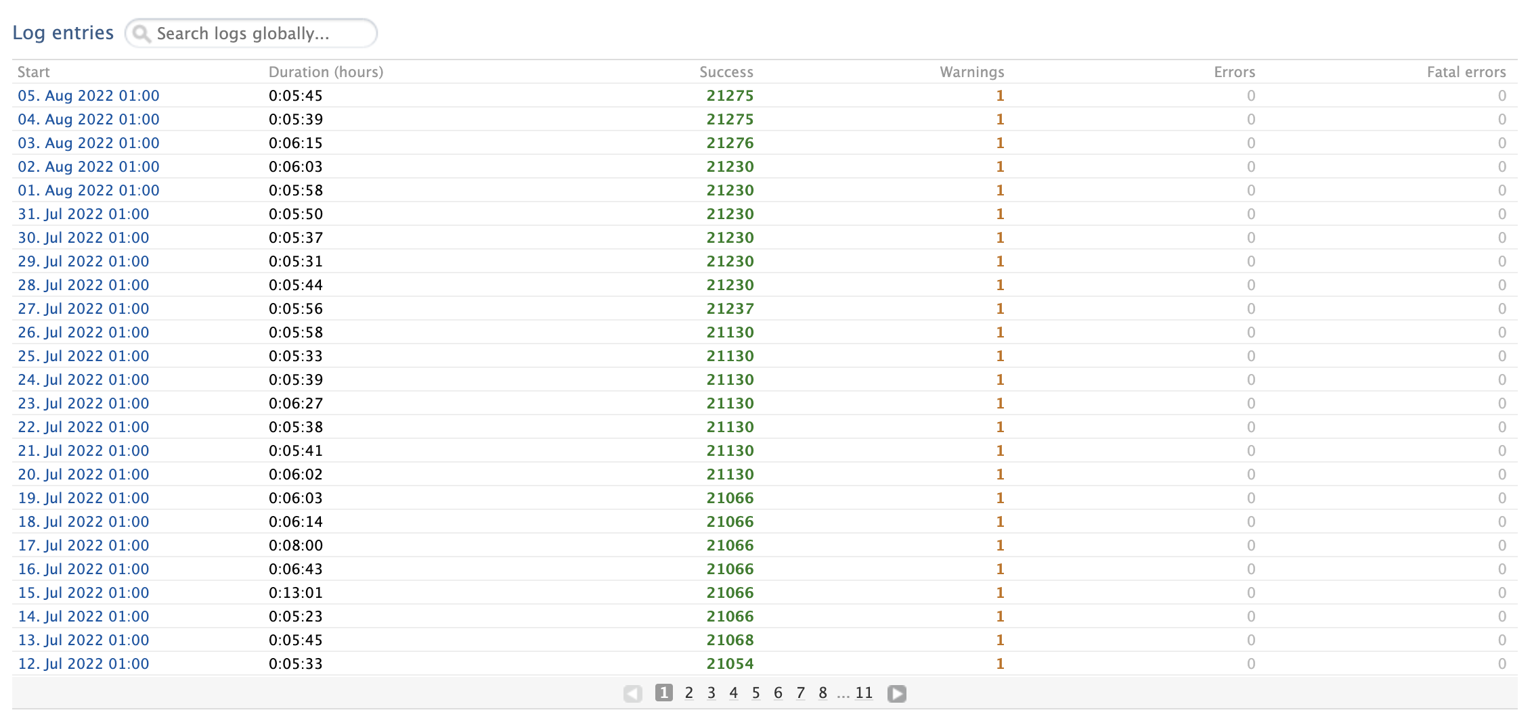Image resolution: width=1534 pixels, height=725 pixels.
Task: Click the magnifying glass search icon
Action: [142, 32]
